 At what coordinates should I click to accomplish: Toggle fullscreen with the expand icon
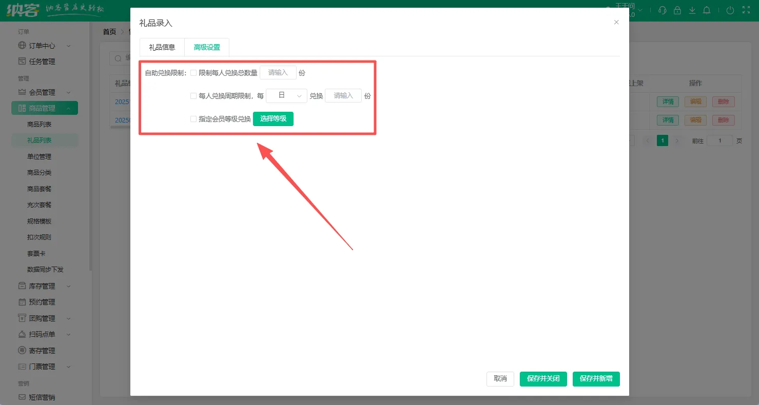coord(746,10)
